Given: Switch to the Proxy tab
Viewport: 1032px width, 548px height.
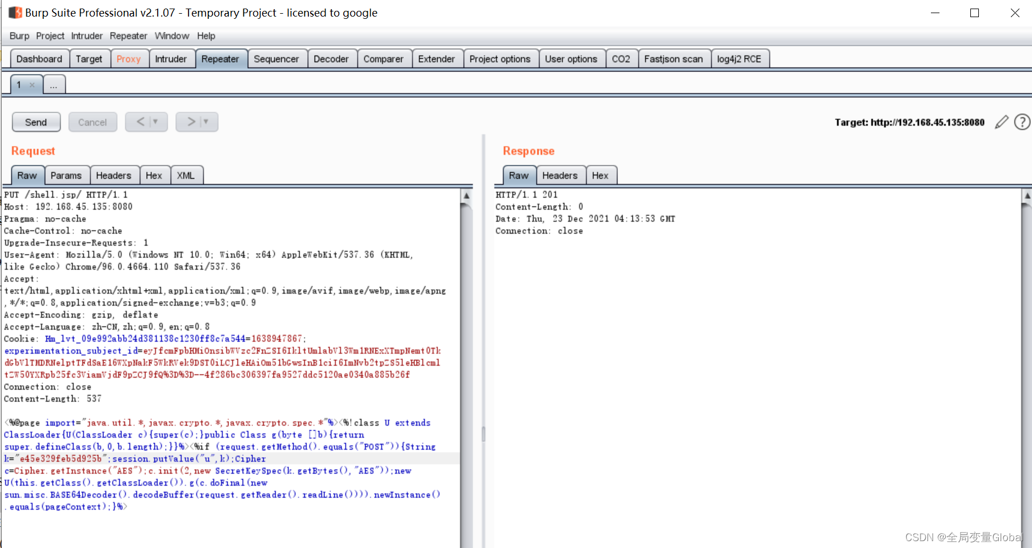Looking at the screenshot, I should 129,59.
